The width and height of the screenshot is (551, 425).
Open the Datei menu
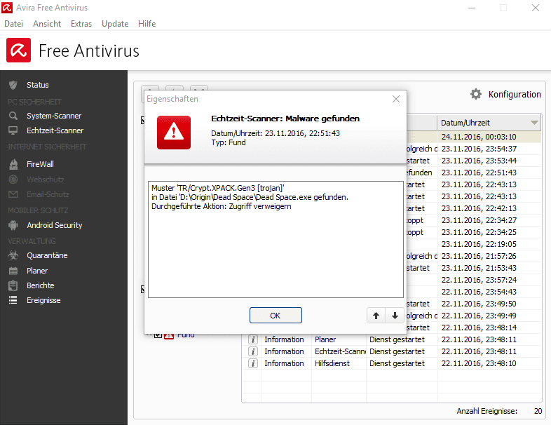point(14,24)
